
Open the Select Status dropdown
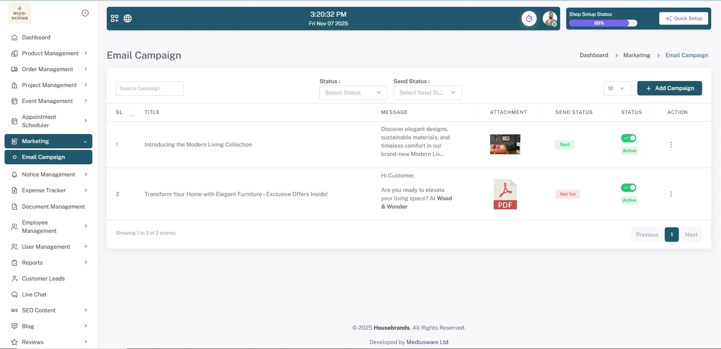353,92
